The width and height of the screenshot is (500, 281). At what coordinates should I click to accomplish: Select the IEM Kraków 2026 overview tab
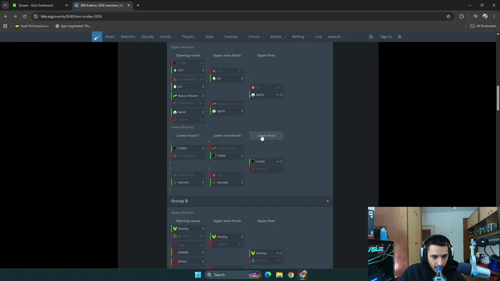click(x=102, y=5)
